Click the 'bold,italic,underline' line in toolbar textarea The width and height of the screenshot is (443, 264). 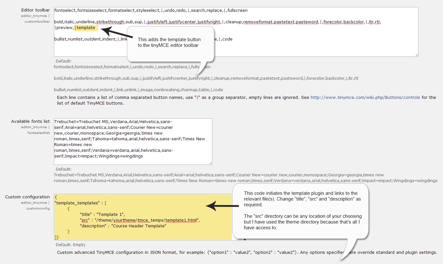218,22
